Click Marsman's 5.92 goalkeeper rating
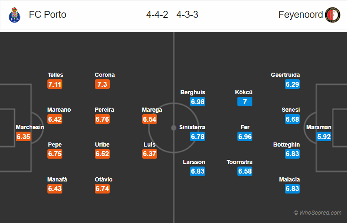 pos(324,137)
